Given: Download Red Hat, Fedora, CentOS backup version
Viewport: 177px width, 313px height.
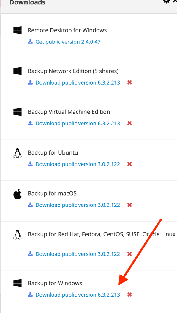Looking at the screenshot, I should tap(78, 254).
